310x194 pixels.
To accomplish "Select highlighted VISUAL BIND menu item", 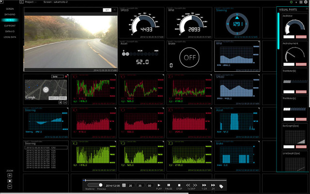I will coord(10,20).
